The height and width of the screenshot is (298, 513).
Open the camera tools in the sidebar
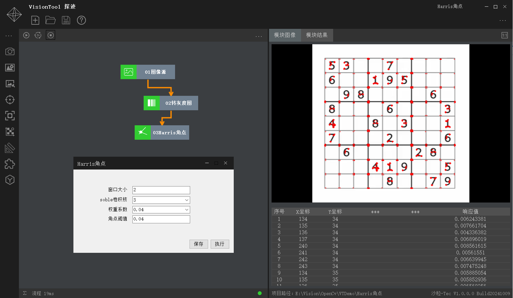(10, 52)
